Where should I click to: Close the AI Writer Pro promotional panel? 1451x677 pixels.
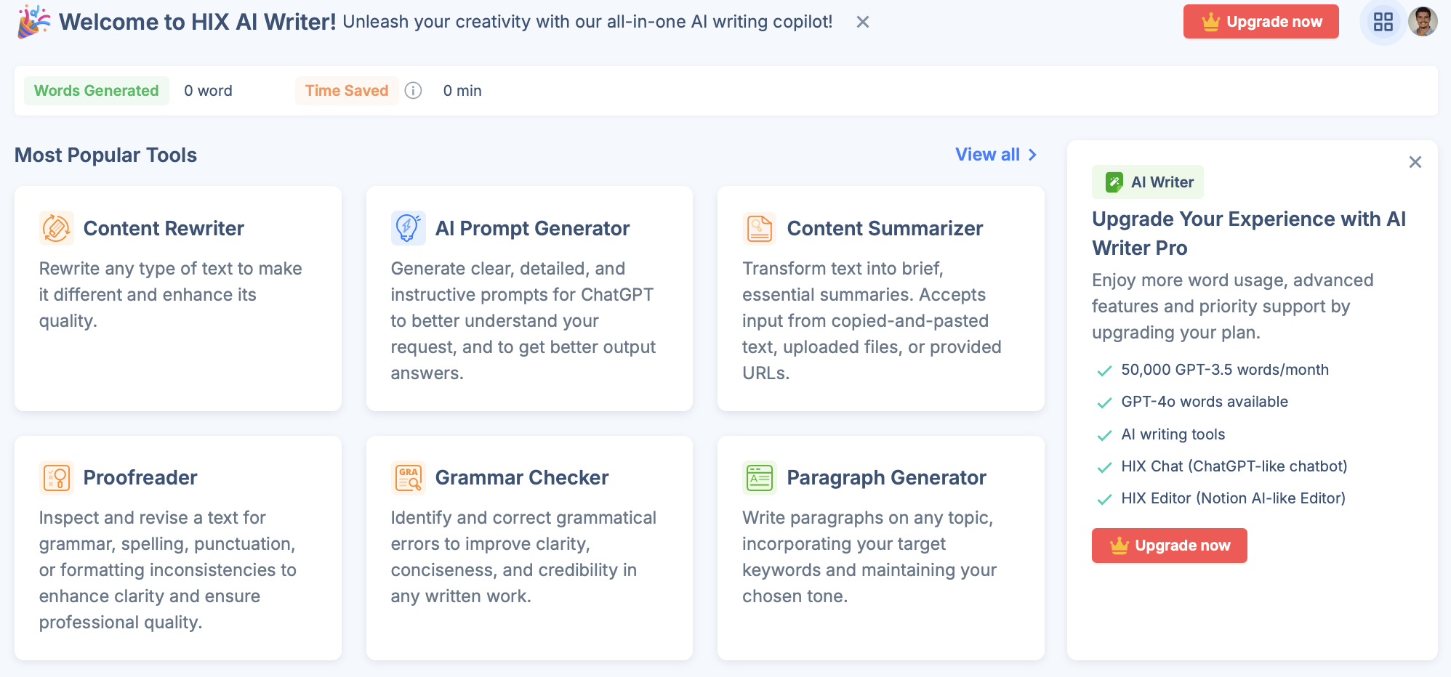(x=1415, y=162)
